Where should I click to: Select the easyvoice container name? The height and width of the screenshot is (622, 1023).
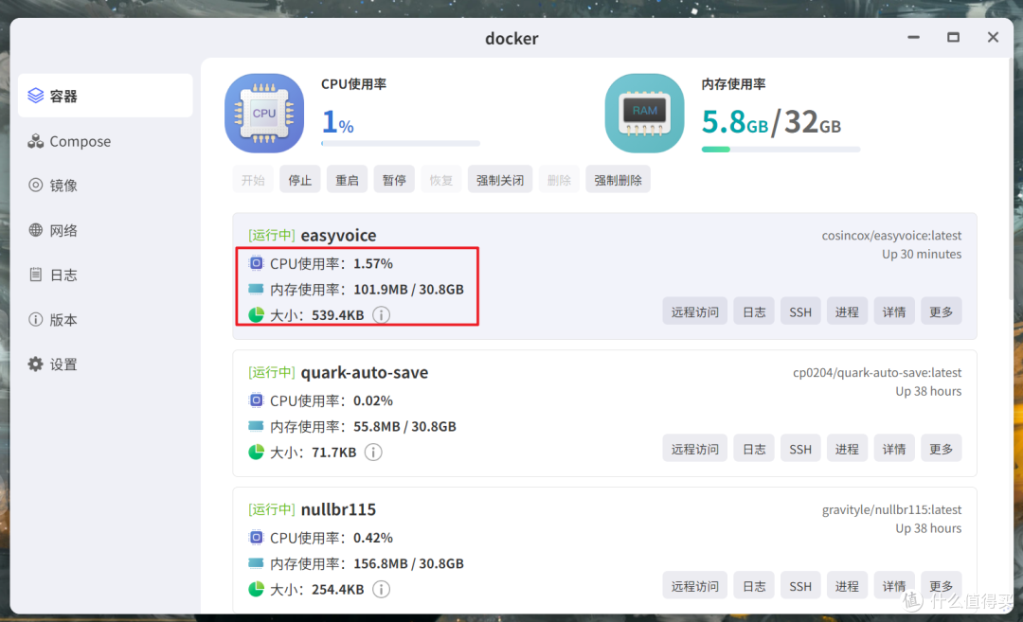(x=338, y=235)
